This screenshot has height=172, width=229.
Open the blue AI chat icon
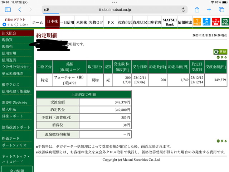click(206, 22)
